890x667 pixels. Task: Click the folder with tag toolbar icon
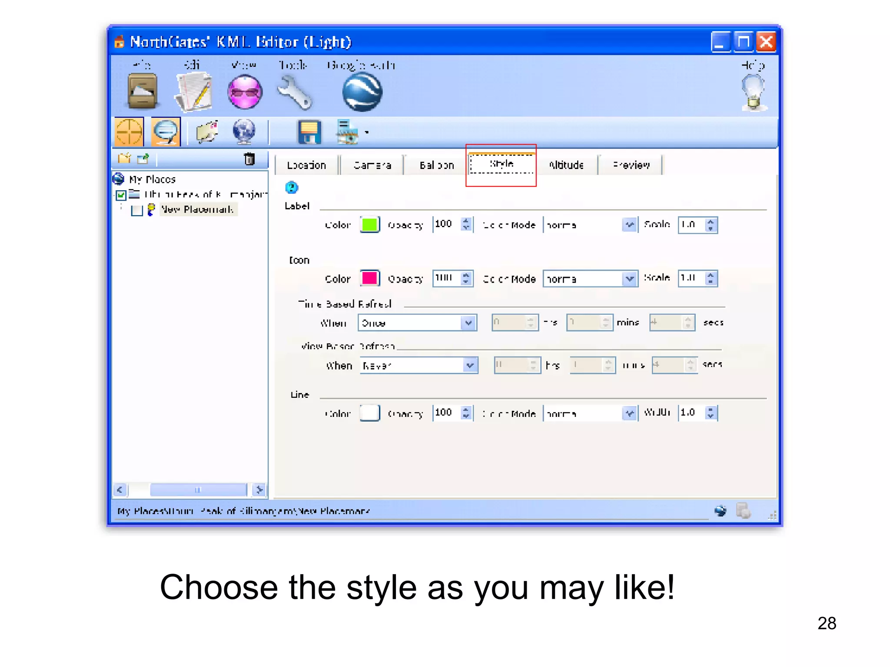click(207, 132)
